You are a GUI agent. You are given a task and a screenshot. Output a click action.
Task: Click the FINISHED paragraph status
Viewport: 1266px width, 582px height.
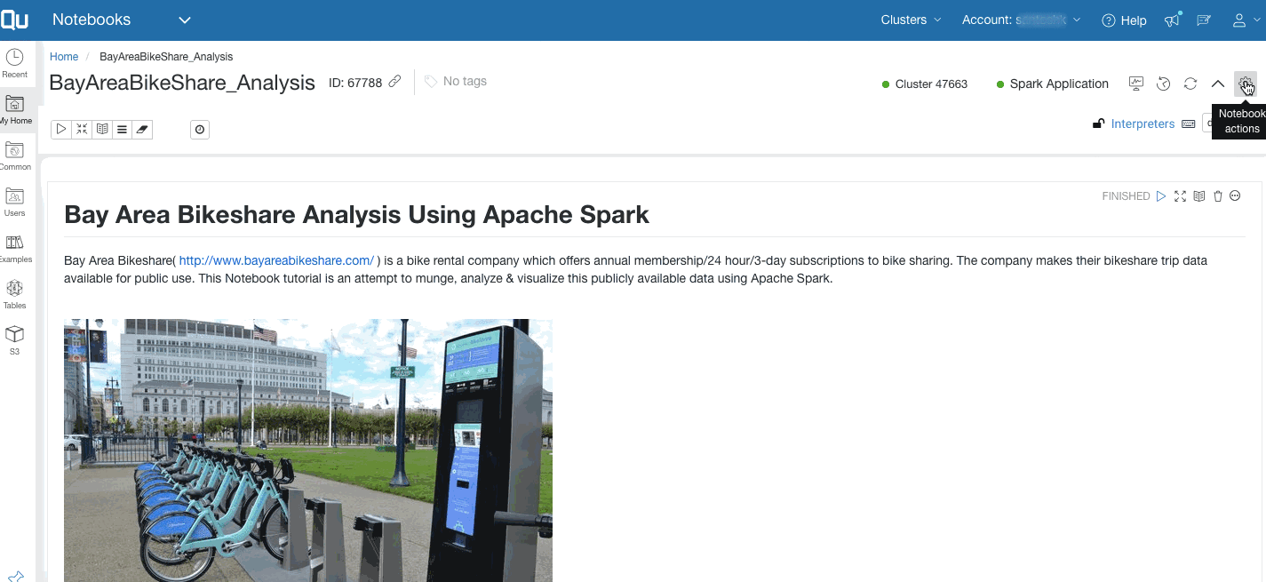pos(1126,196)
